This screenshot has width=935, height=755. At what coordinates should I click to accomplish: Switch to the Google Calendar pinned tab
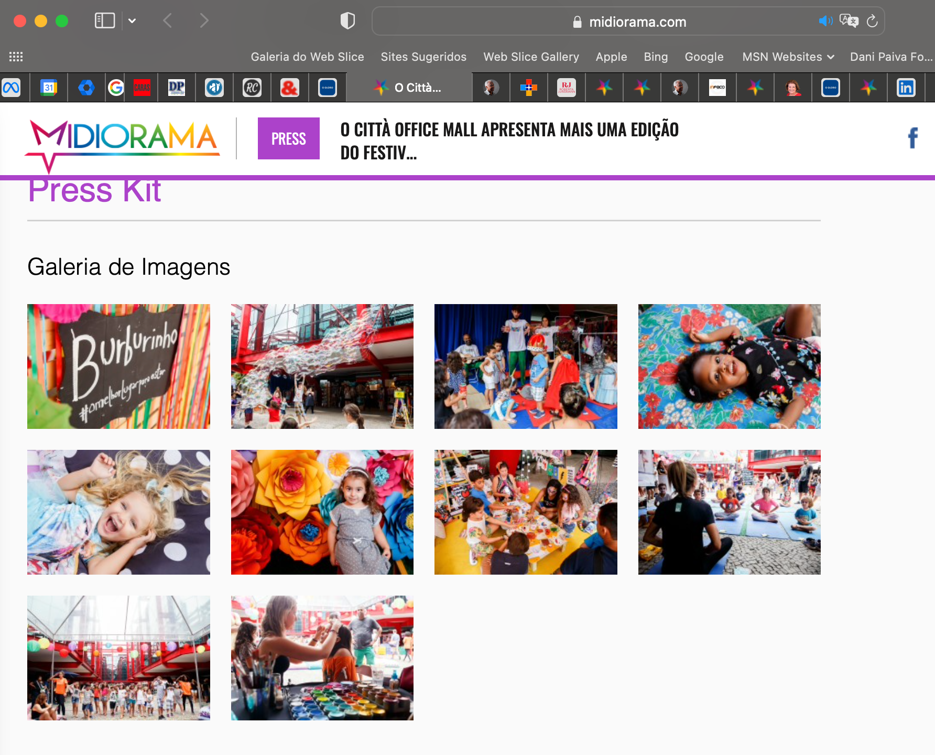click(x=49, y=88)
